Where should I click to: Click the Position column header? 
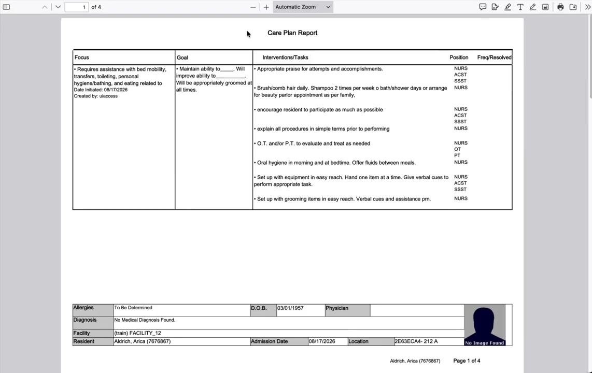[x=459, y=58]
